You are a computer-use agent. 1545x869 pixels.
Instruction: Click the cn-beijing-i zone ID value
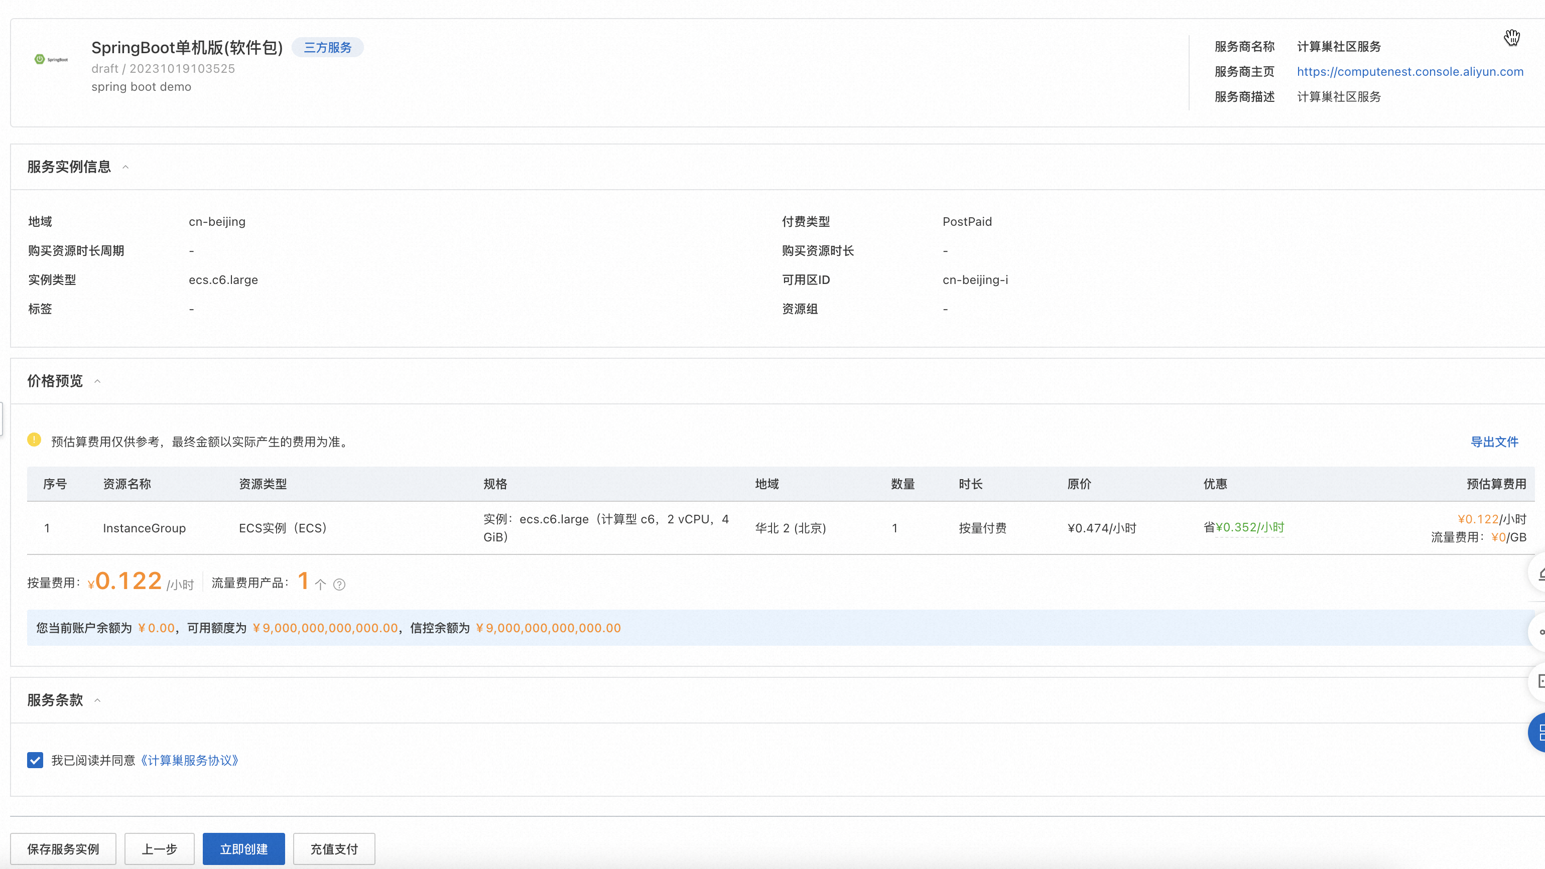click(975, 280)
